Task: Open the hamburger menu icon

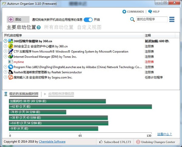Action: click(x=172, y=19)
